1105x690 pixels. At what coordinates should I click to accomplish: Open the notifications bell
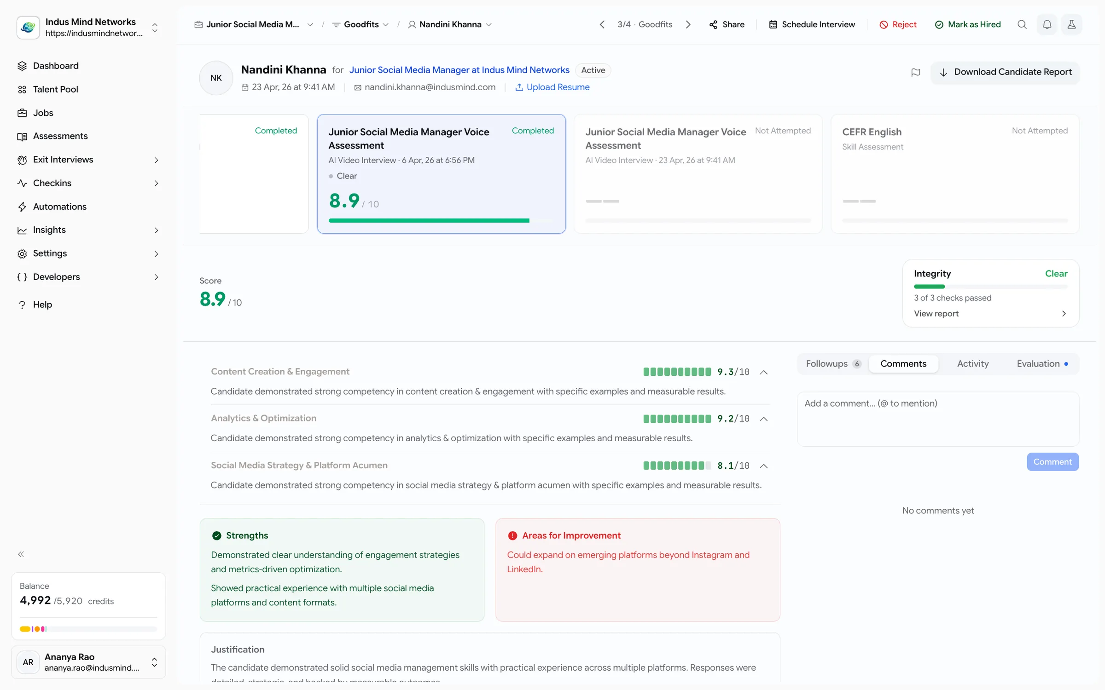pos(1047,24)
